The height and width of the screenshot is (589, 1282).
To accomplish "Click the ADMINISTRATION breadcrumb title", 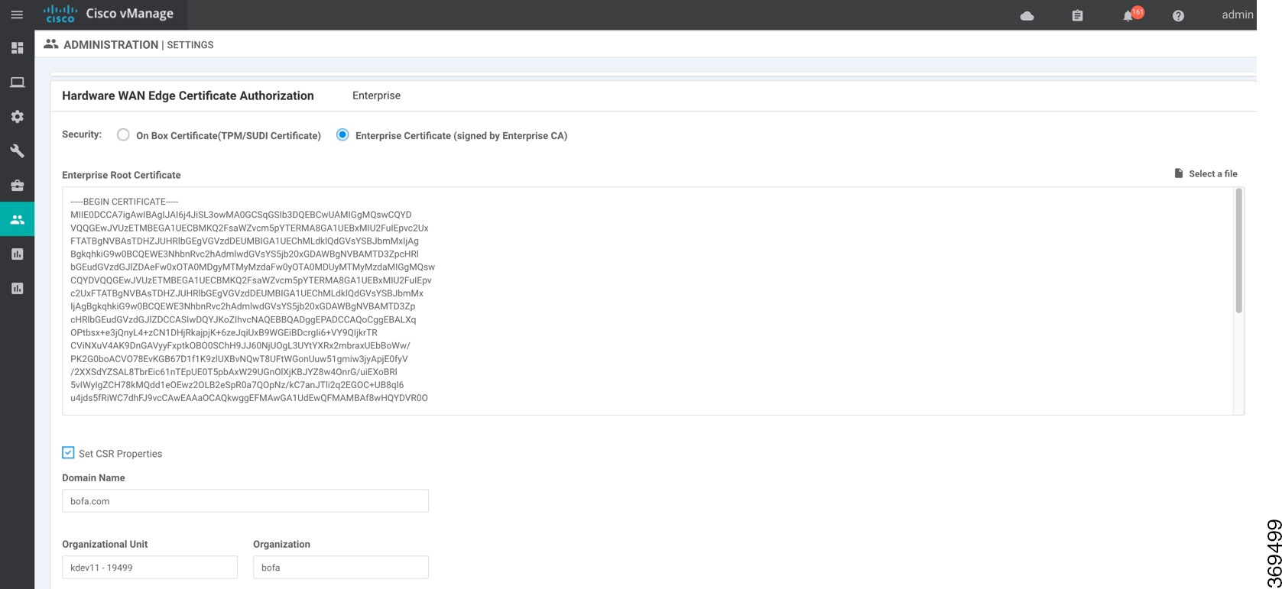I will [111, 45].
